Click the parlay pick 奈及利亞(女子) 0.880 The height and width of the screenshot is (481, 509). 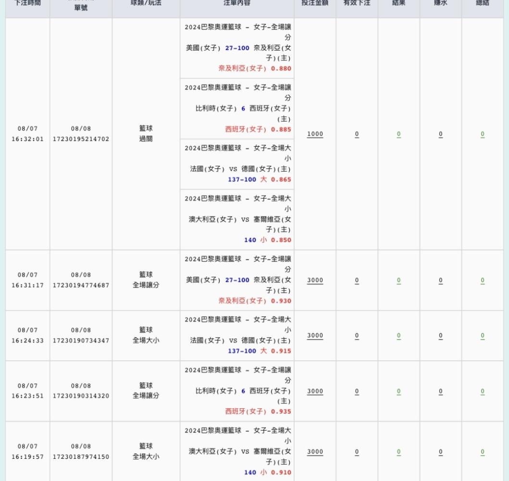pyautogui.click(x=255, y=68)
